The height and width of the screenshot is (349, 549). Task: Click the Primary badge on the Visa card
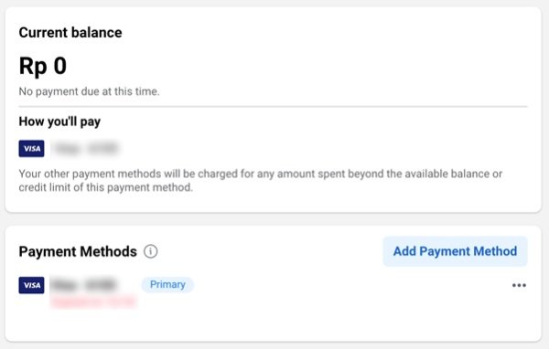[x=167, y=285]
